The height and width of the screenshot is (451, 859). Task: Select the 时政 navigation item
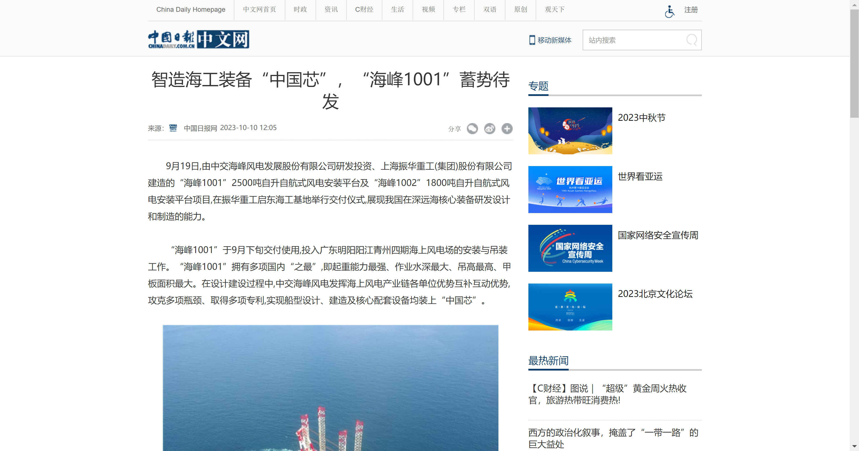300,9
